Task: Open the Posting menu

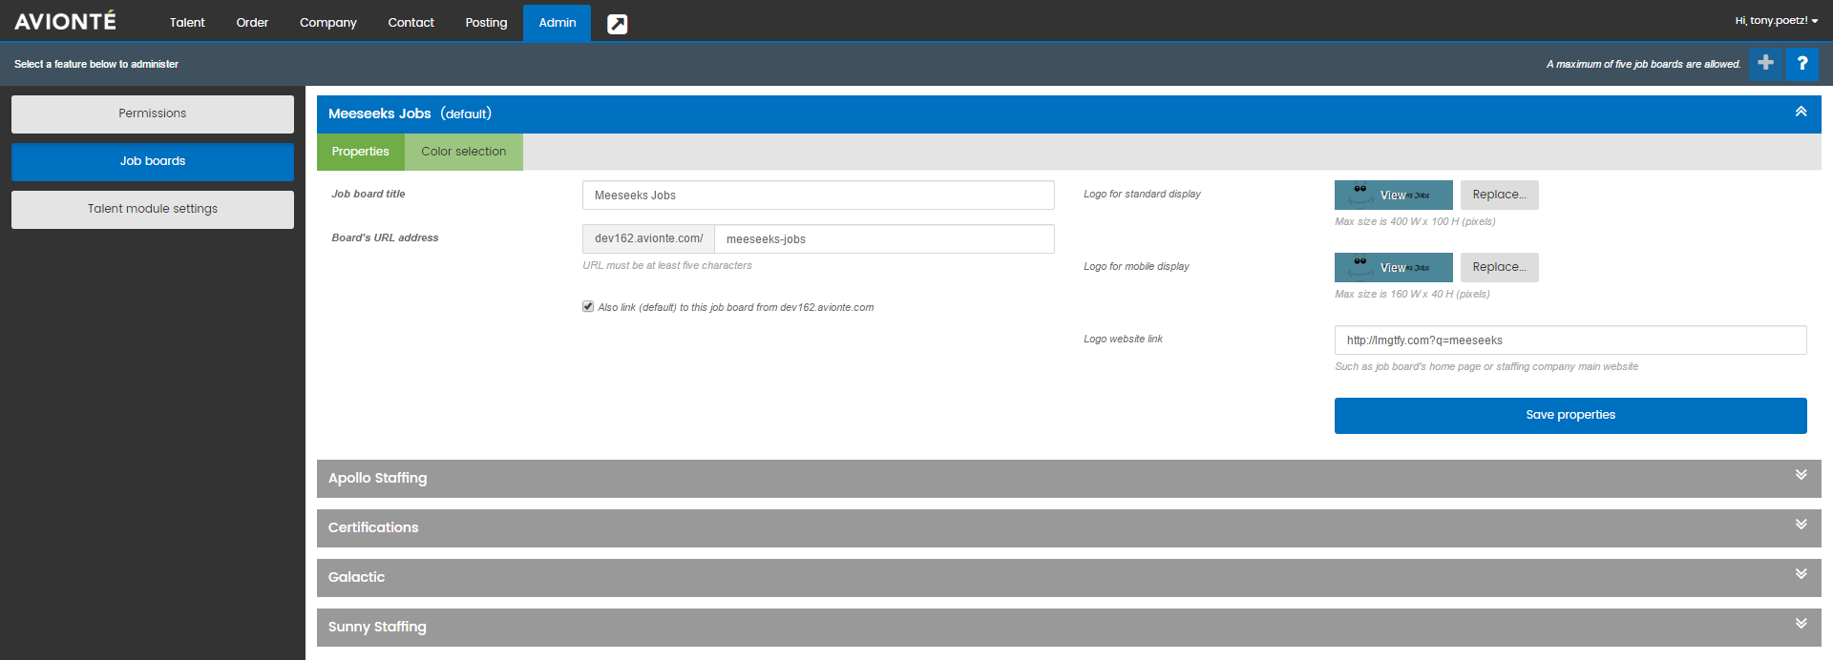Action: (x=486, y=23)
